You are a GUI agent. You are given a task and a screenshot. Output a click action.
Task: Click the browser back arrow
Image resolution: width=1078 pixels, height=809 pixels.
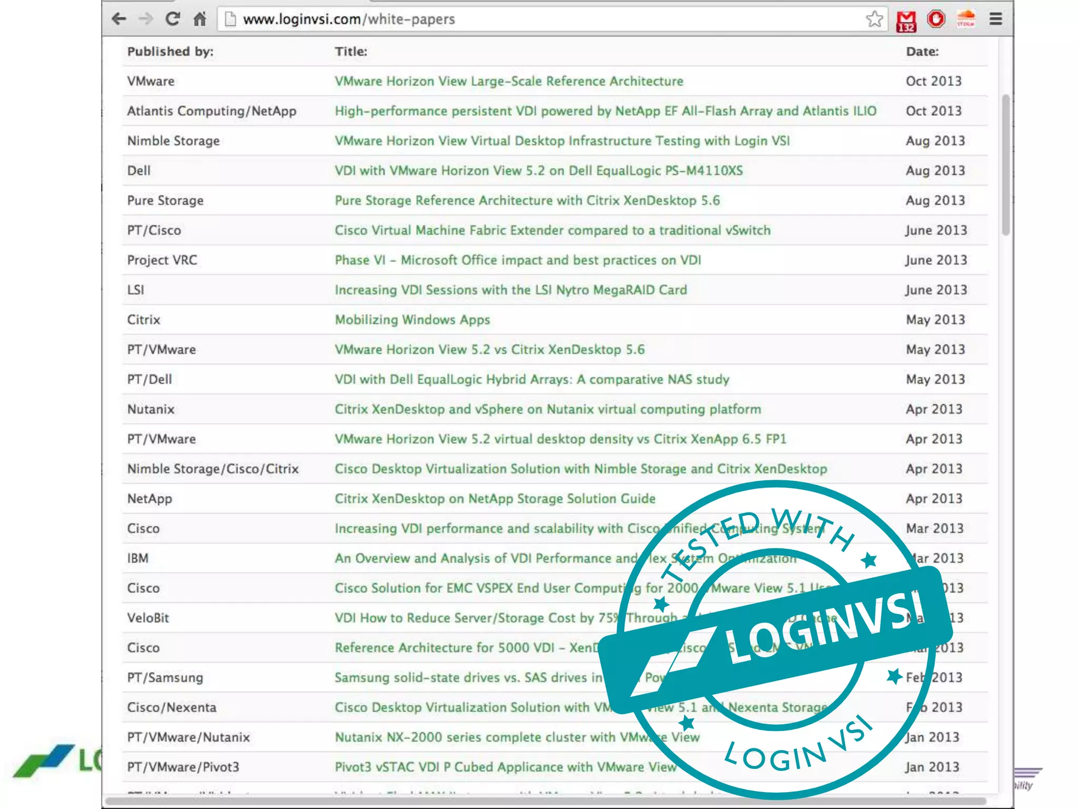click(x=119, y=19)
